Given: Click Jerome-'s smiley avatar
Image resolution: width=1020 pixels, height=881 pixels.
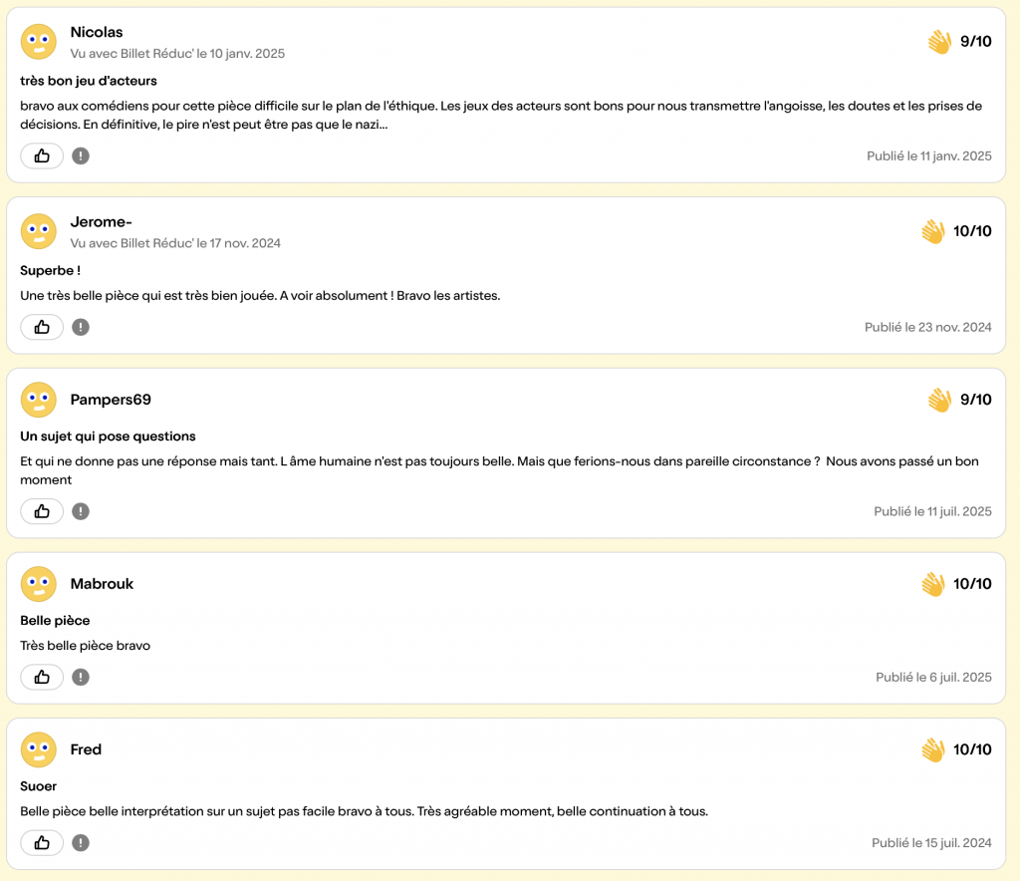Looking at the screenshot, I should (x=39, y=231).
